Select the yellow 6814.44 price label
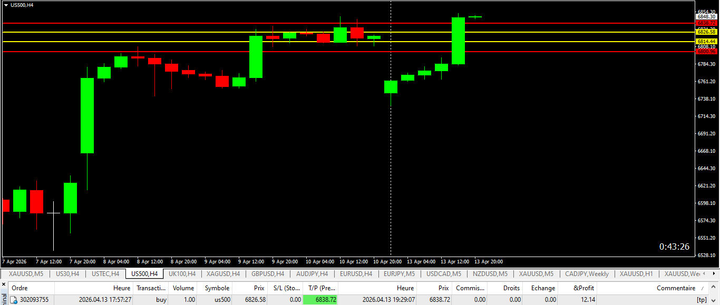720x305 pixels. (706, 41)
